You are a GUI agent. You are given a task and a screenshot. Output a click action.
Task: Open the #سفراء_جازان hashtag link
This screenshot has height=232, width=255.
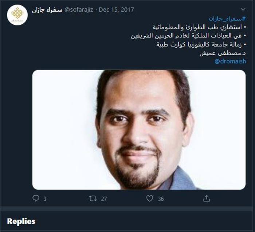(x=227, y=19)
